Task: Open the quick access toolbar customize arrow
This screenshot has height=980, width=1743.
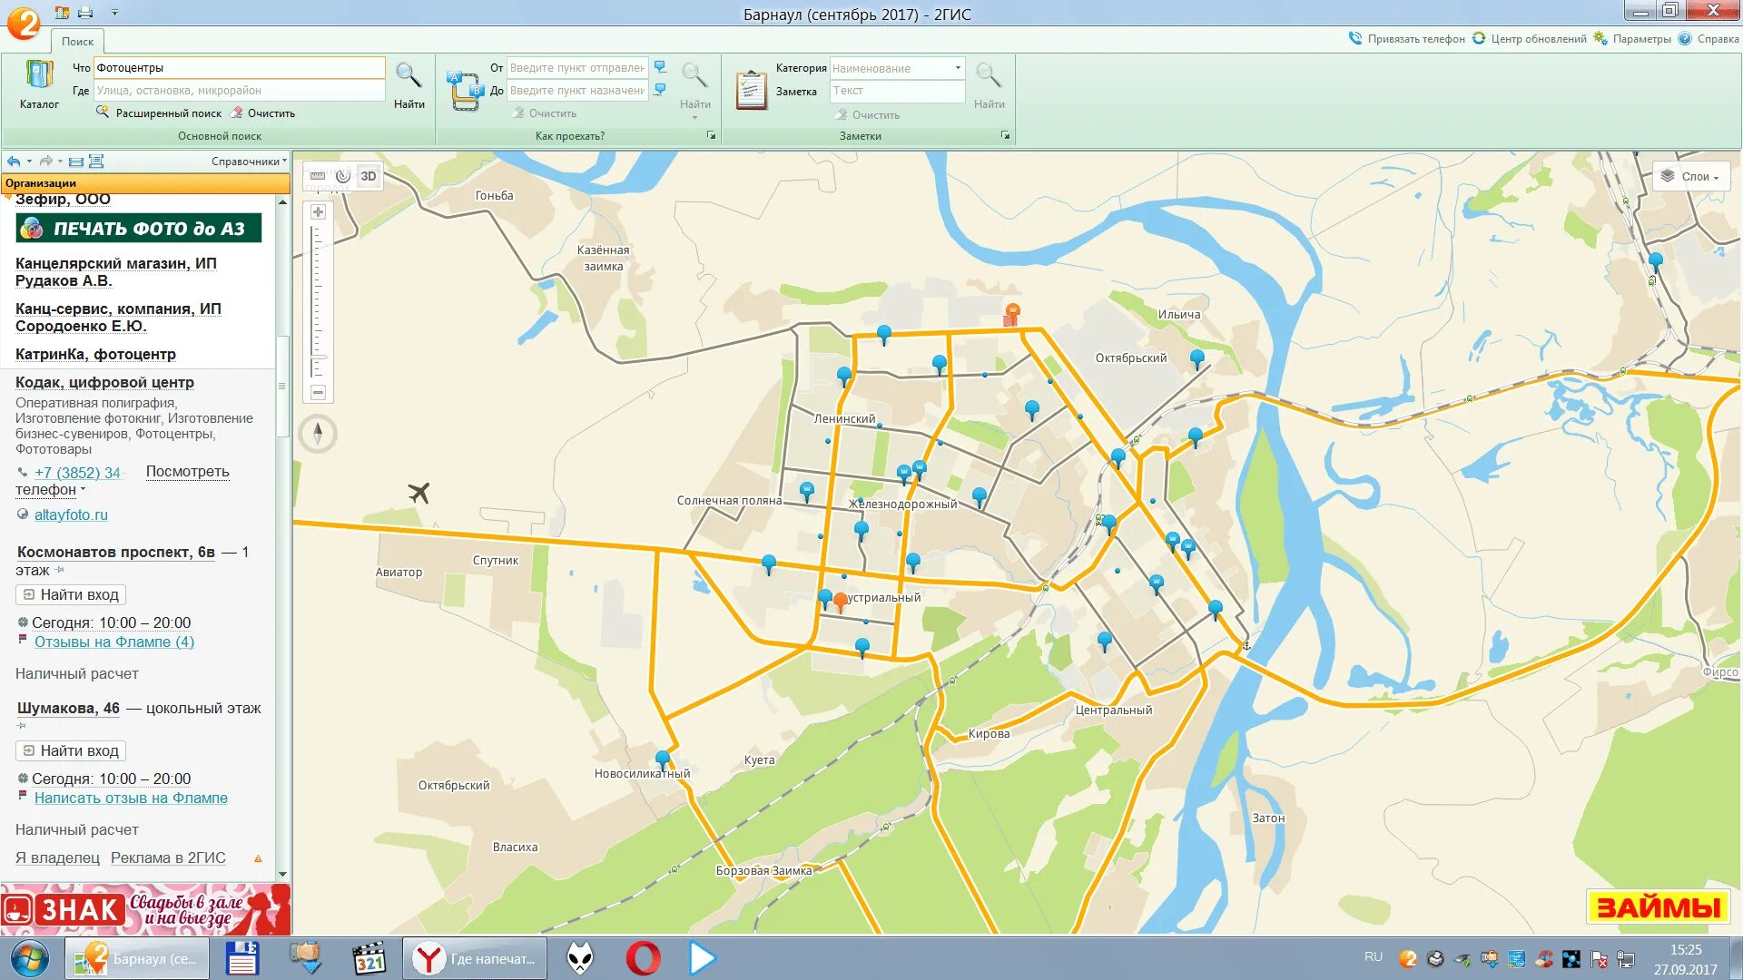Action: (x=114, y=13)
